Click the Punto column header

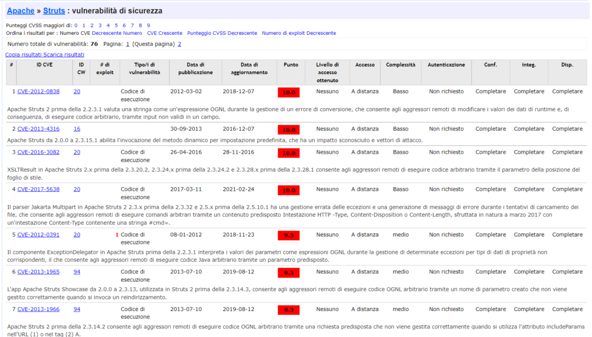pos(291,65)
